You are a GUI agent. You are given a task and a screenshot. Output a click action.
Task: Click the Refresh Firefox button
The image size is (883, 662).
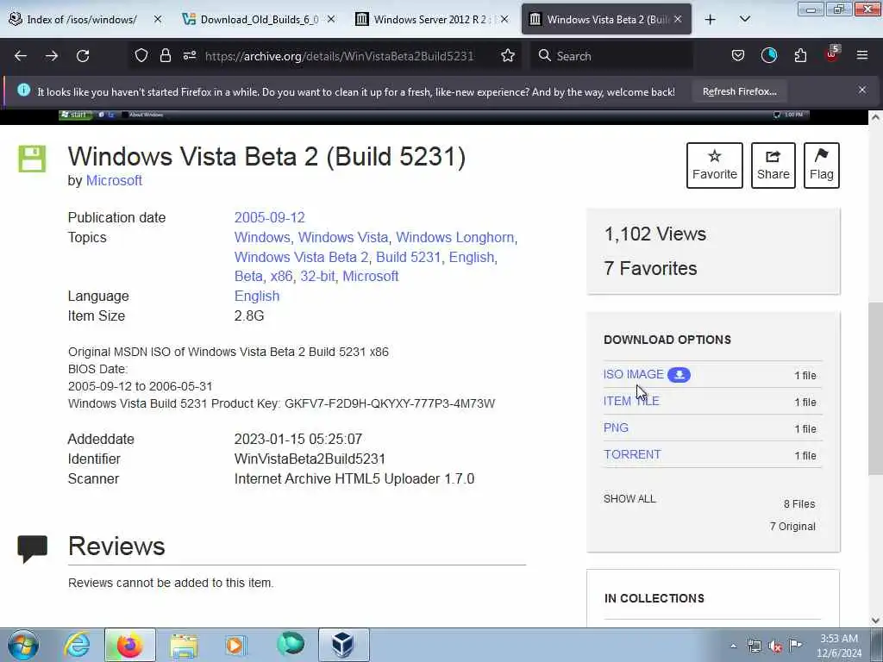click(739, 91)
